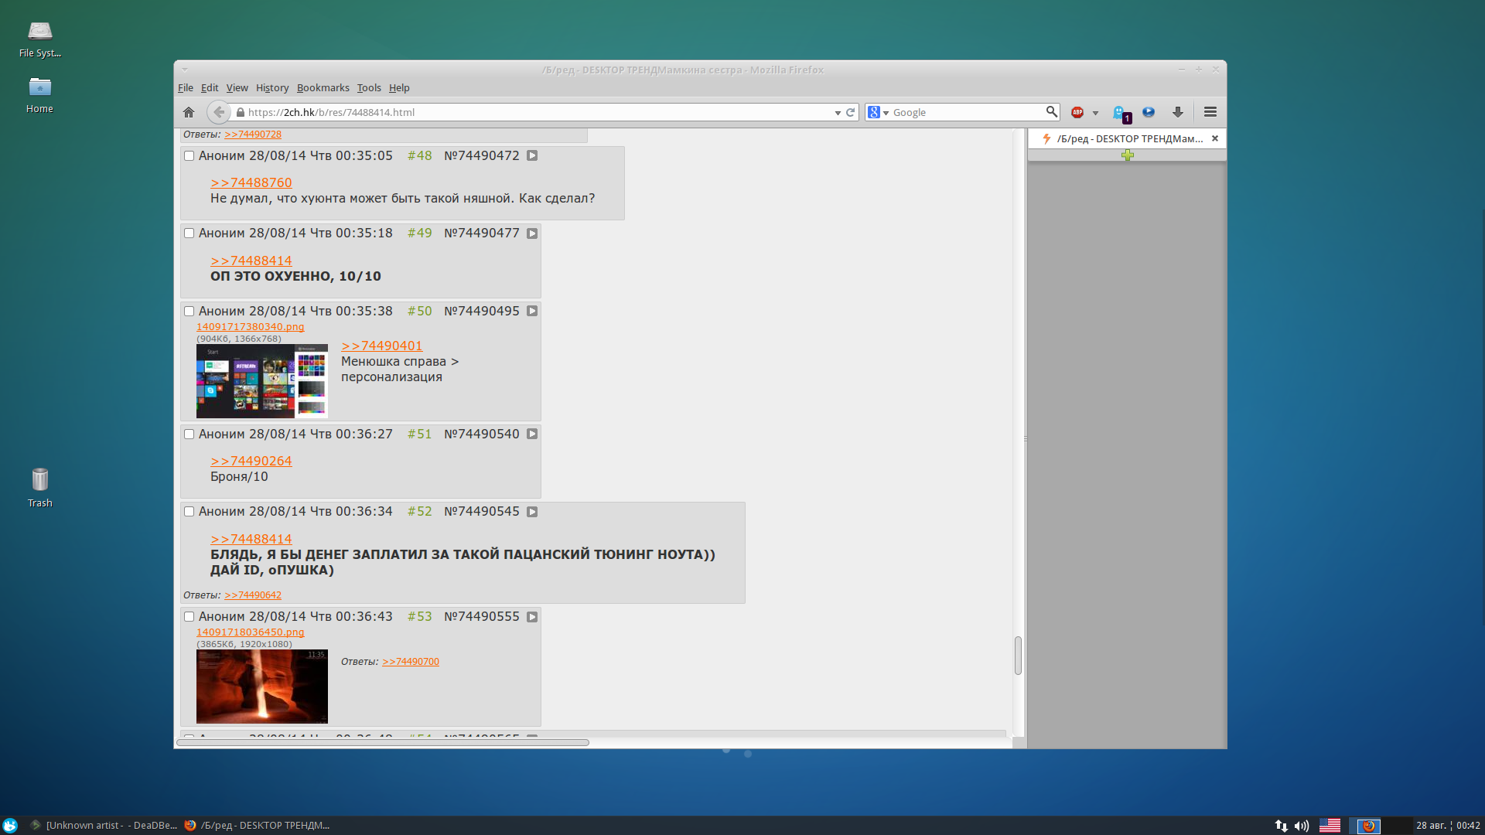Viewport: 1485px width, 835px height.
Task: Open the History menu
Action: [x=271, y=87]
